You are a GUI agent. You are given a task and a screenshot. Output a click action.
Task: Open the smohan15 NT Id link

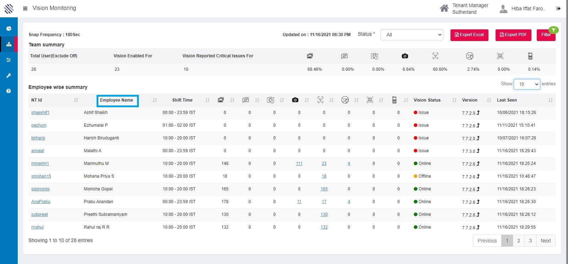(x=41, y=176)
